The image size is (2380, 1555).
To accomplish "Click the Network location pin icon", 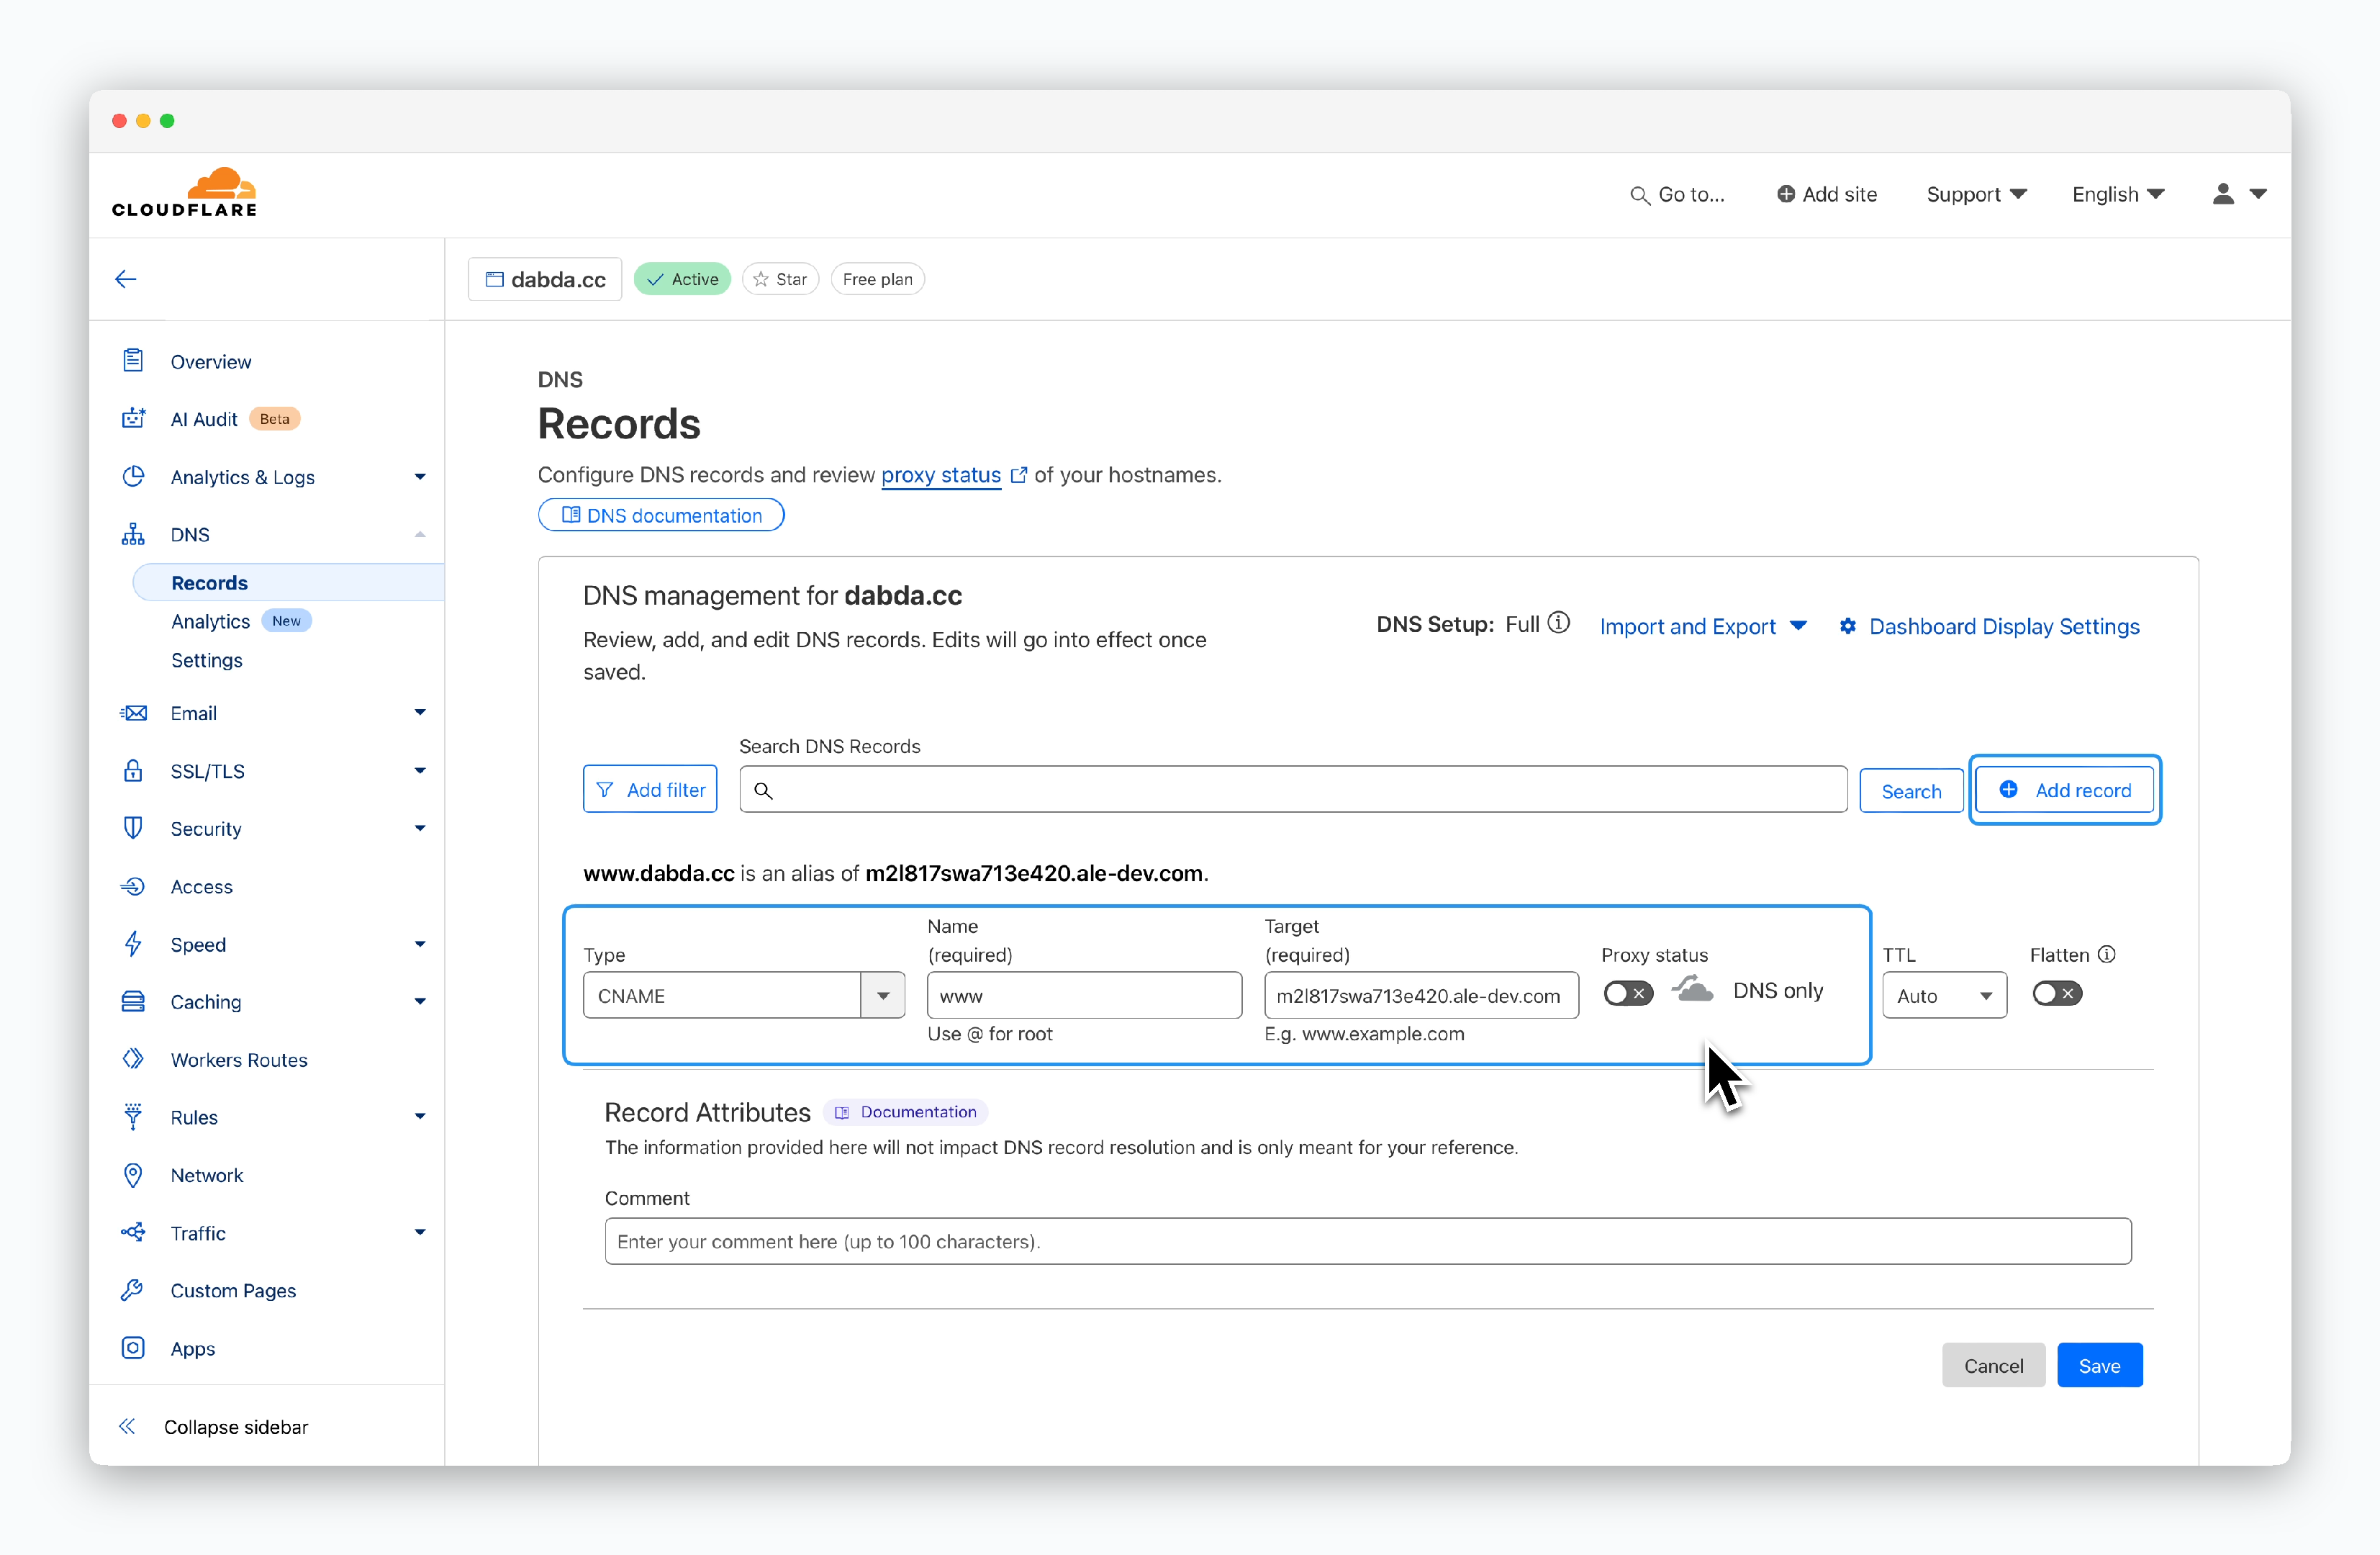I will [x=133, y=1175].
